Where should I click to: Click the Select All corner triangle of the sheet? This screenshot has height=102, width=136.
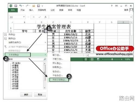tap(12, 22)
